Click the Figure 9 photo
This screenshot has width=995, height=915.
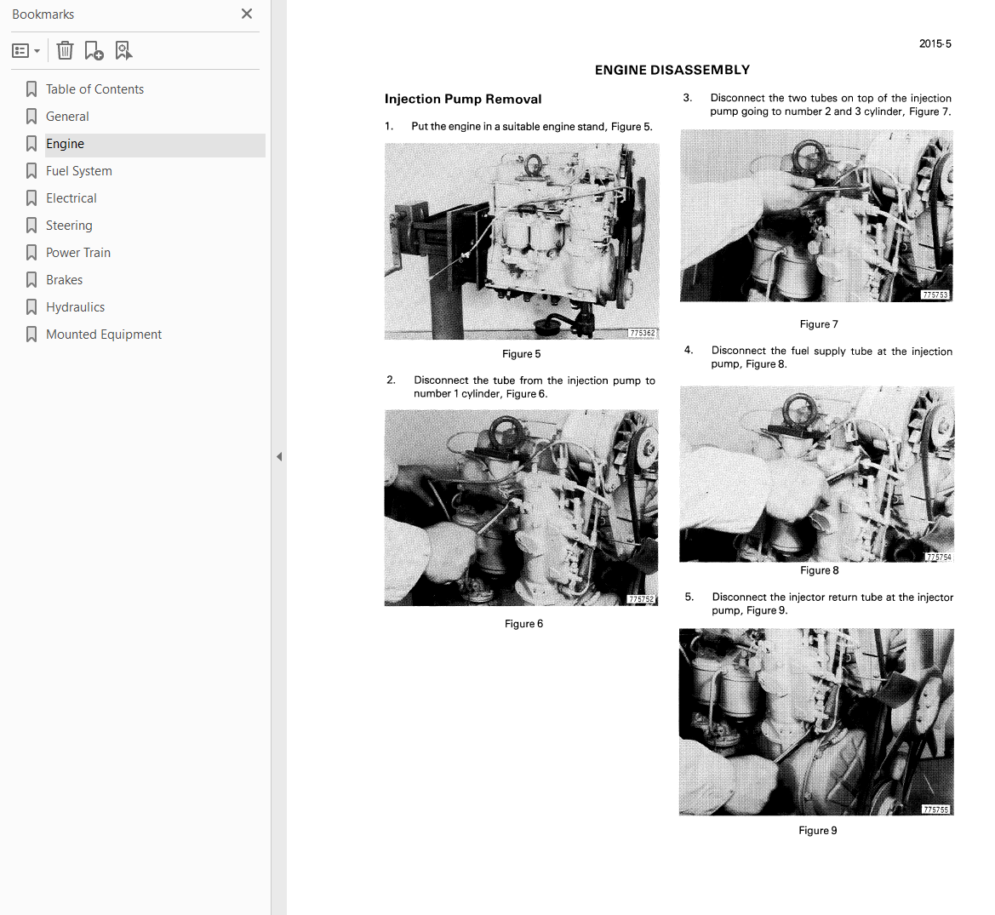[816, 722]
